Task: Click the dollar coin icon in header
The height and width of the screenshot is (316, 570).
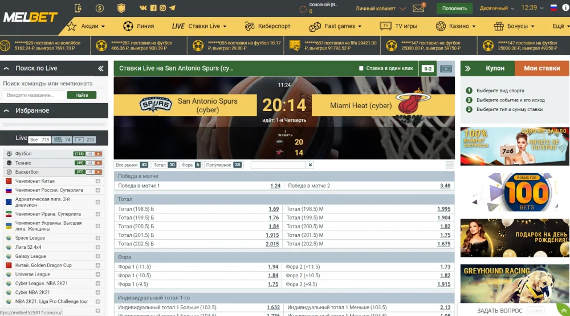Action: point(100,8)
